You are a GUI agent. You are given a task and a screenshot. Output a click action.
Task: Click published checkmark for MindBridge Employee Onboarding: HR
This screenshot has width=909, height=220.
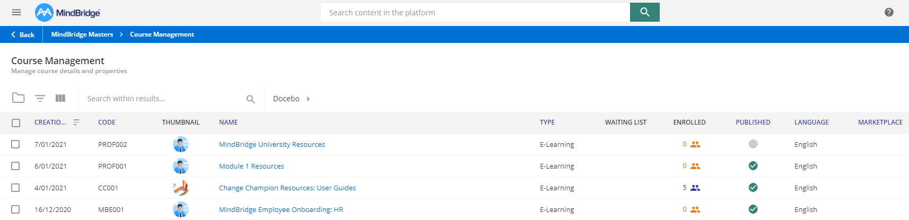tap(753, 209)
